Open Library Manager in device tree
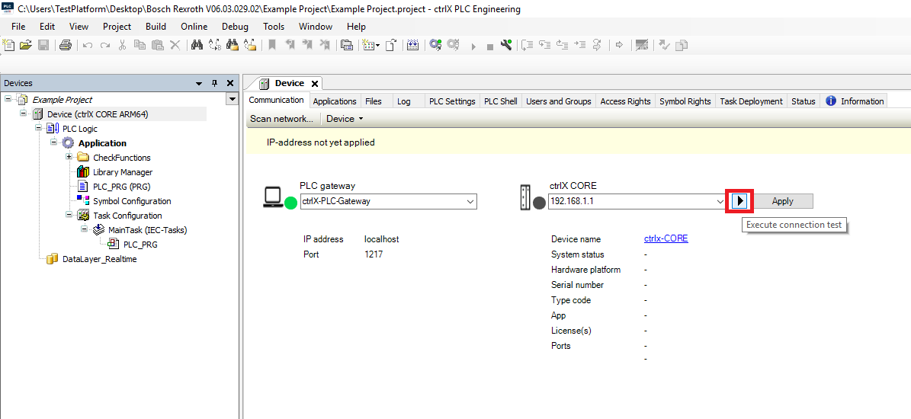Screen dimensions: 911x419 point(122,172)
